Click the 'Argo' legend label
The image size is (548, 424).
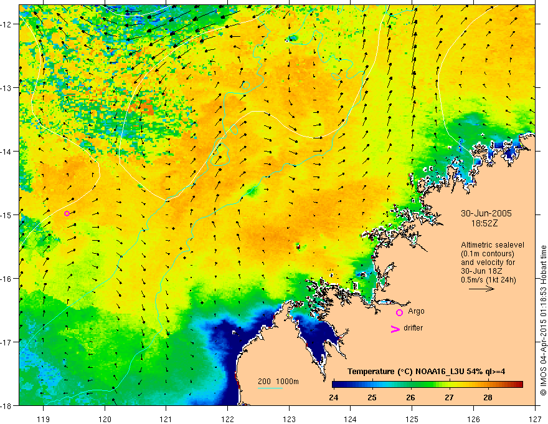pyautogui.click(x=416, y=311)
